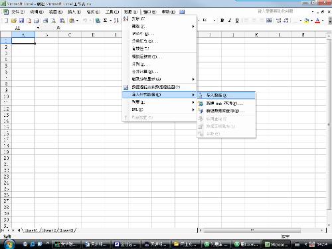Image resolution: width=332 pixels, height=249 pixels.
Task: Click the Increase Decimal icon
Action: tap(279, 21)
